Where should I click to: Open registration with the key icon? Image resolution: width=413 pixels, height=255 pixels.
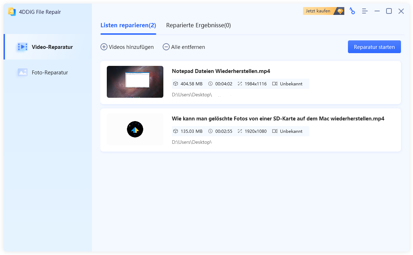352,11
